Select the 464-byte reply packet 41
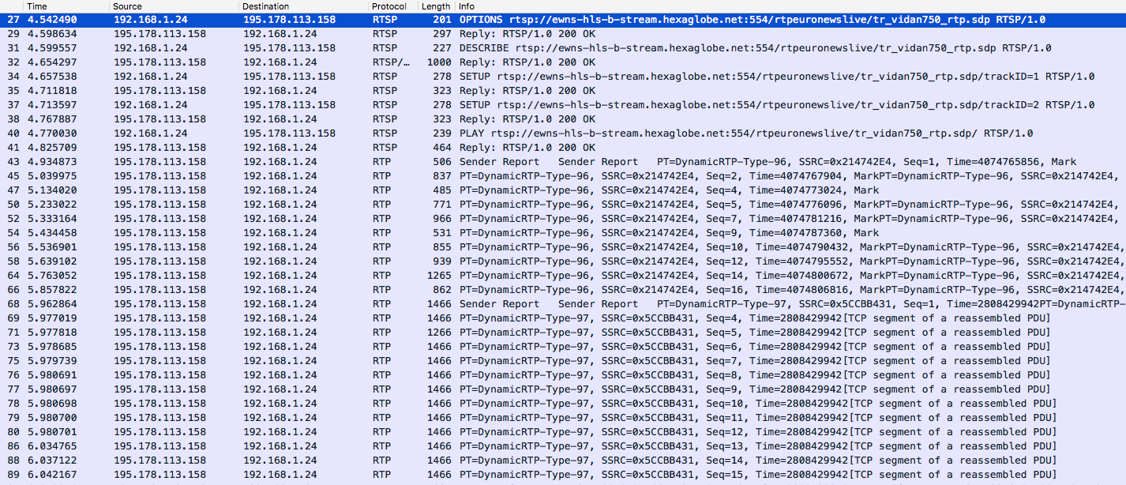The height and width of the screenshot is (485, 1126). coord(563,148)
